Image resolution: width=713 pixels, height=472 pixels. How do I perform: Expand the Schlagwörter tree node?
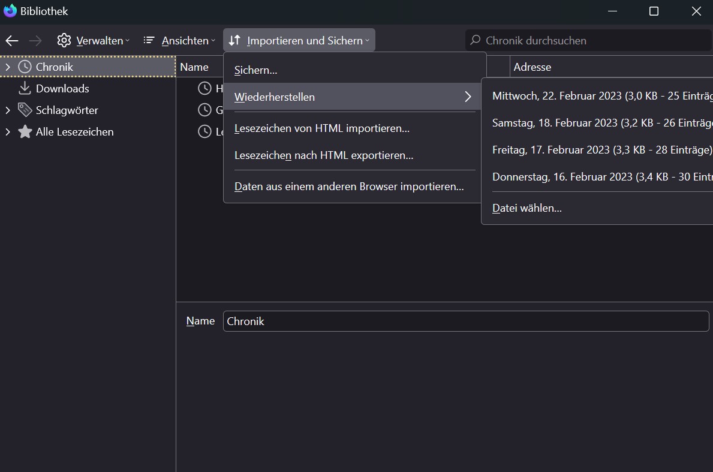coord(8,110)
